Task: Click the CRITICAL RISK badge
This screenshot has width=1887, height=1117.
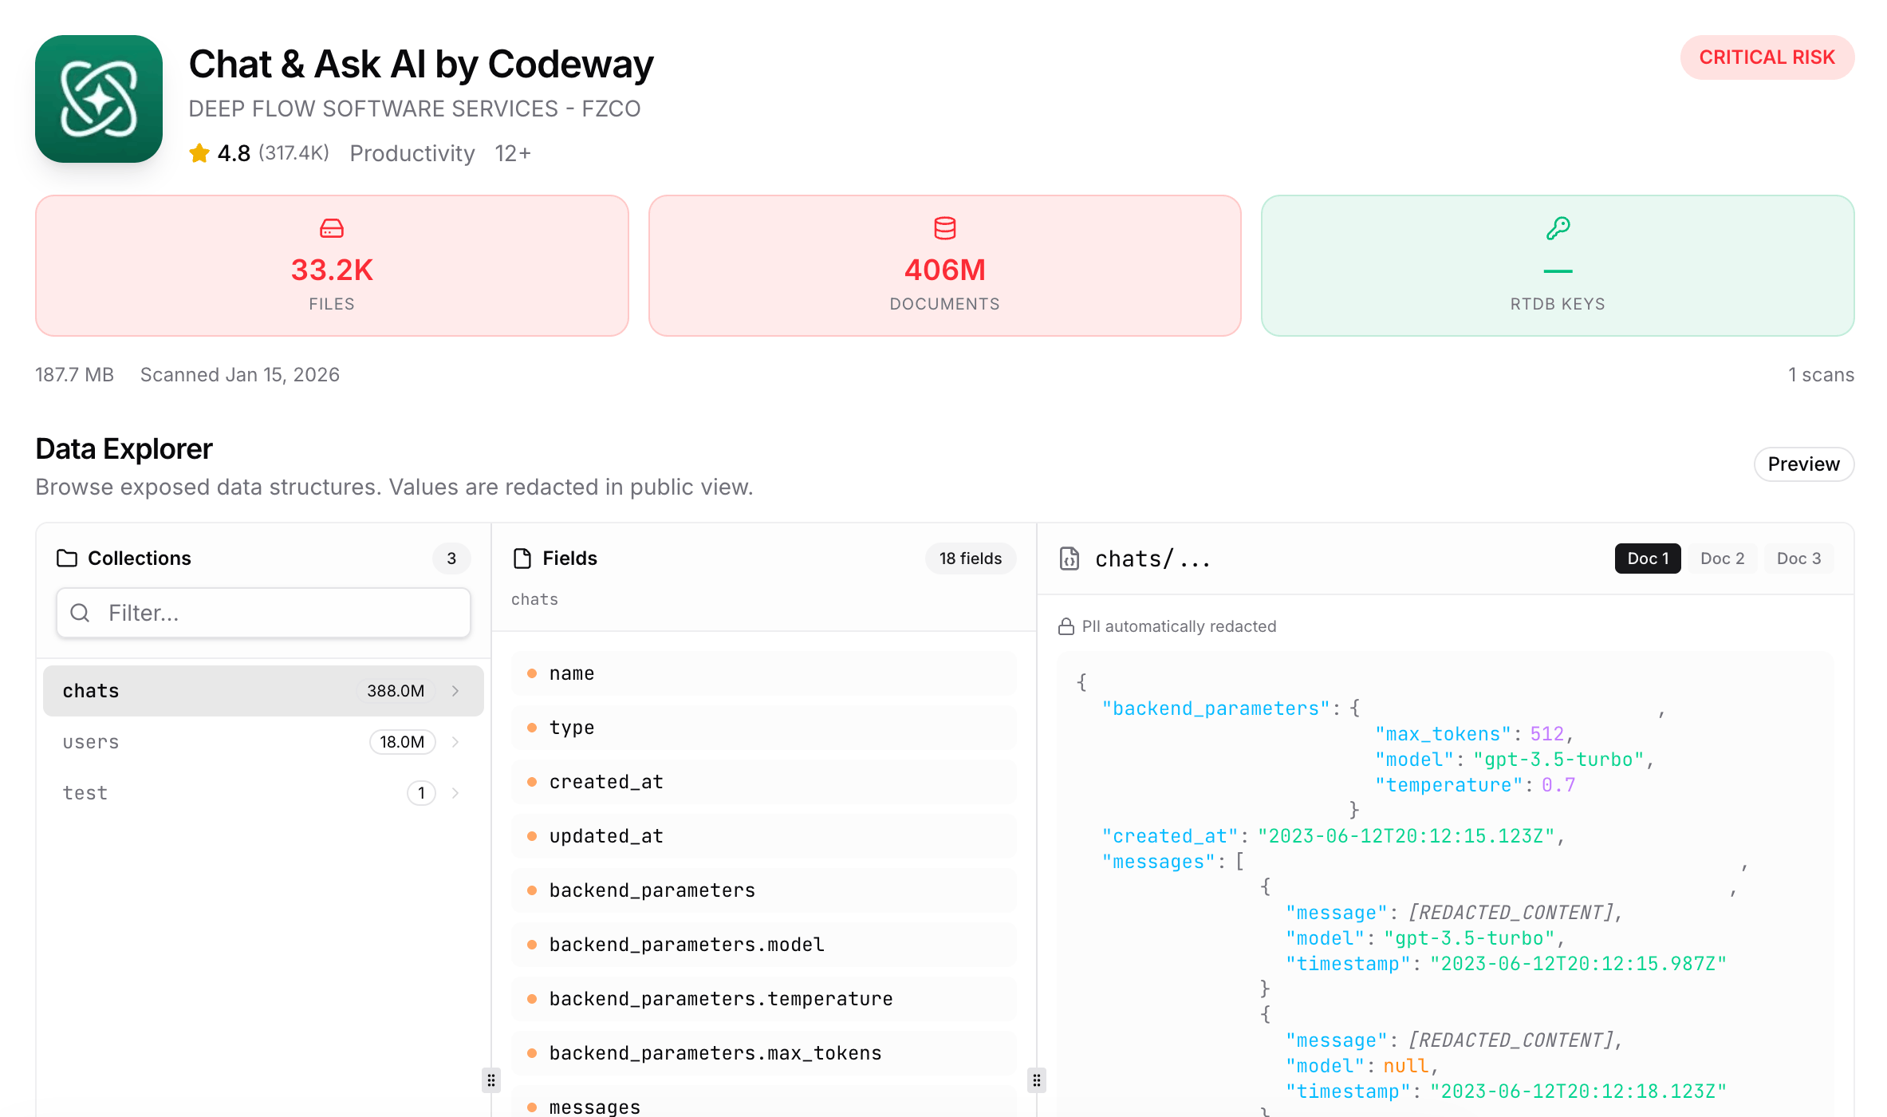Action: (1767, 57)
